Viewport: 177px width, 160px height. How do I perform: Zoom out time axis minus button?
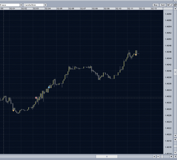pyautogui.click(x=158, y=157)
